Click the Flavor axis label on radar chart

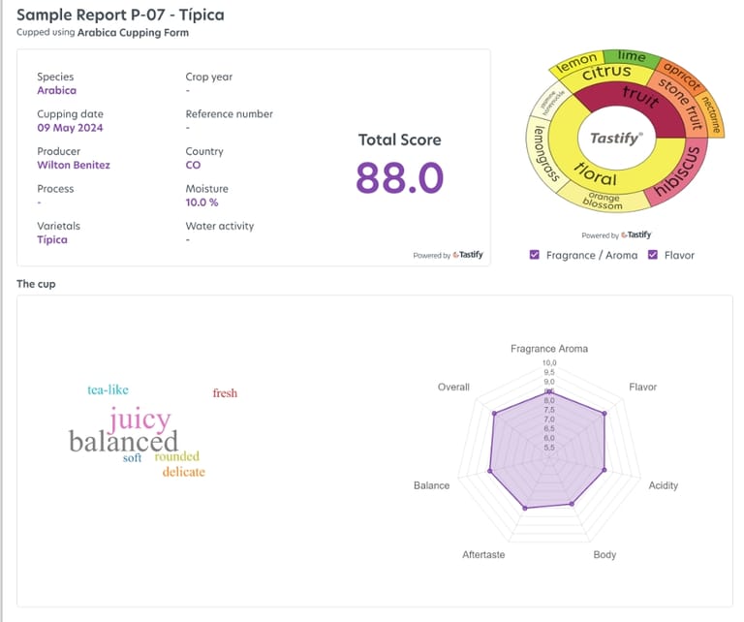click(x=642, y=387)
